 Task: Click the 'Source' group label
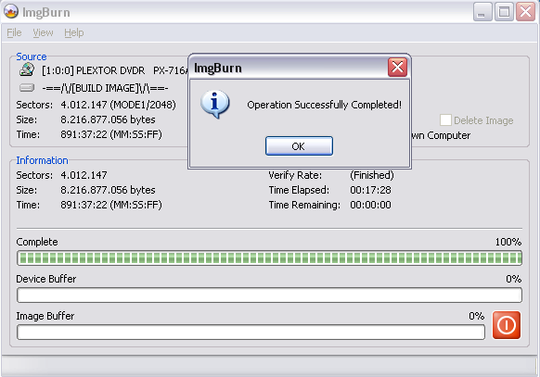coord(32,57)
